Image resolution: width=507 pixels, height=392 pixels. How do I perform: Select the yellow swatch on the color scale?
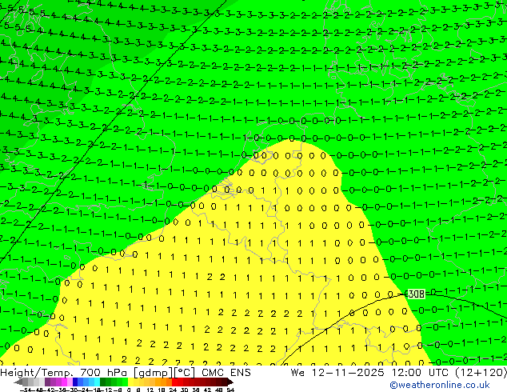coord(130,382)
